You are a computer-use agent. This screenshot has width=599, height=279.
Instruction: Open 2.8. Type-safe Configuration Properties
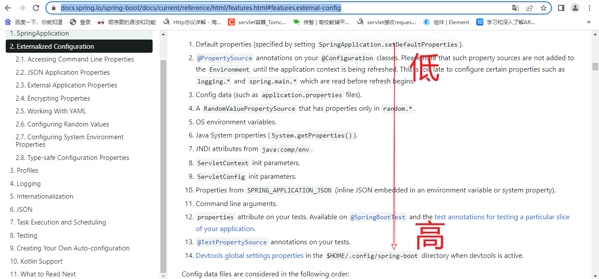[73, 158]
